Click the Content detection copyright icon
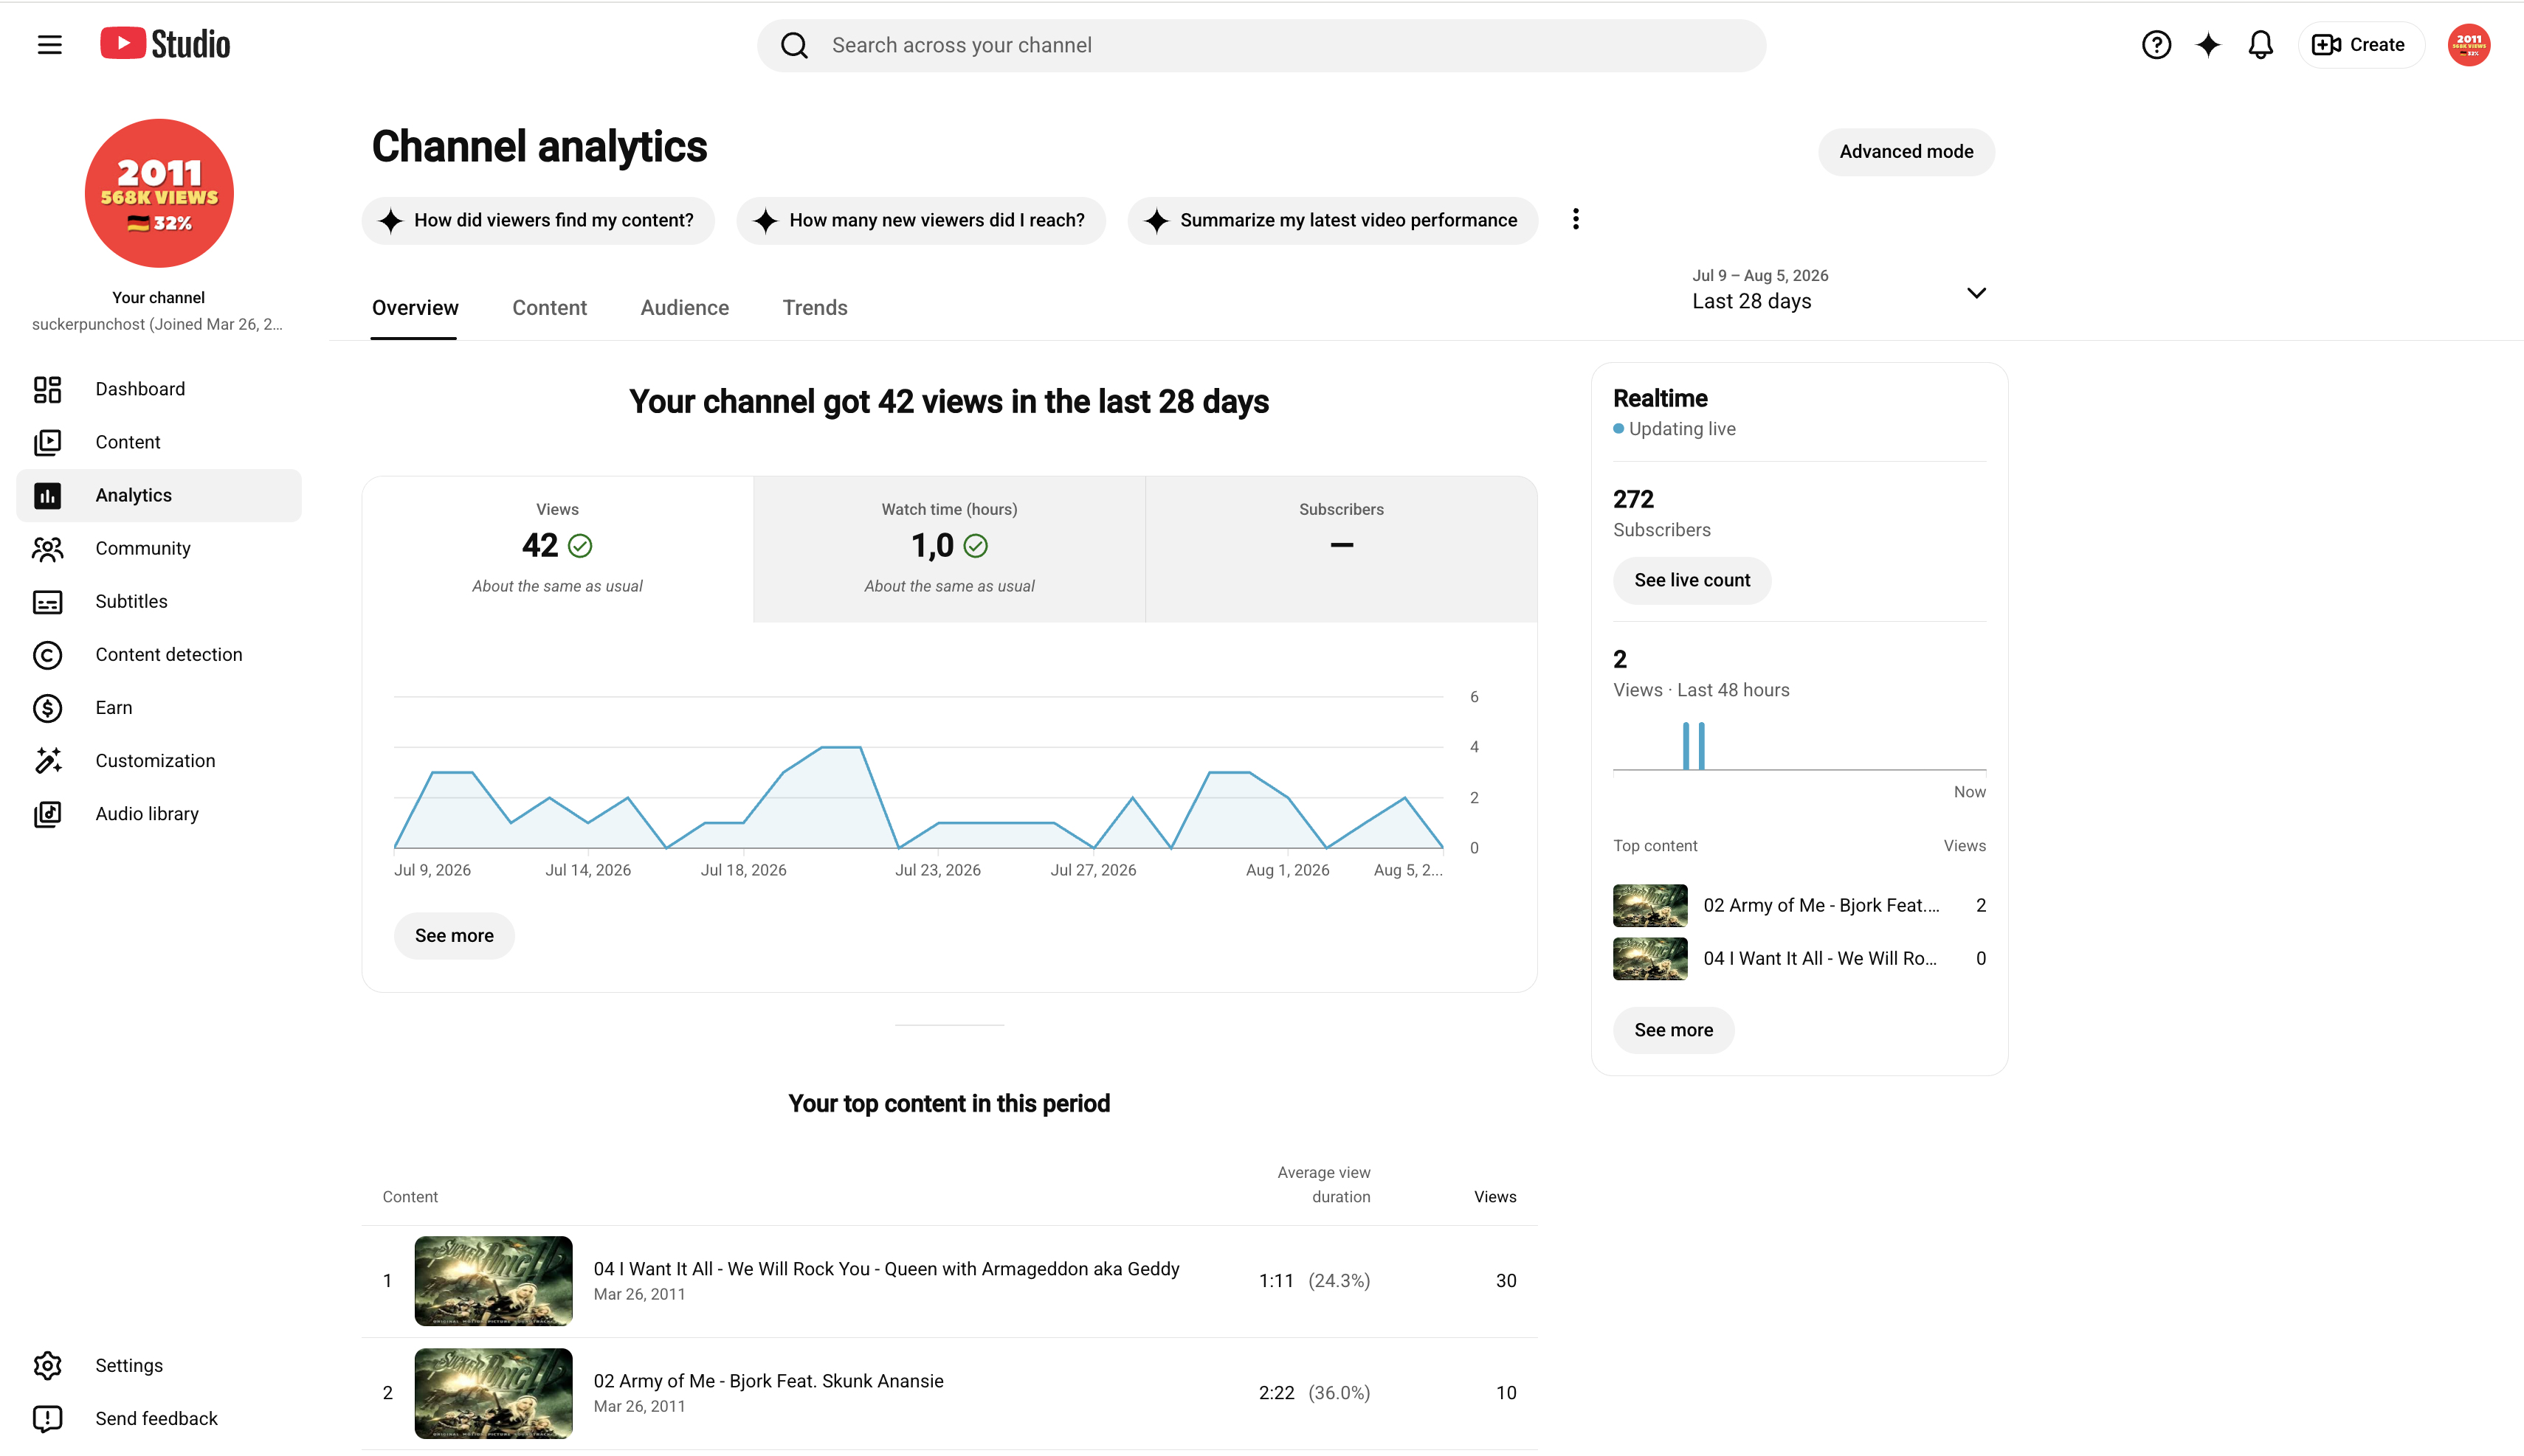This screenshot has width=2524, height=1456. point(47,654)
